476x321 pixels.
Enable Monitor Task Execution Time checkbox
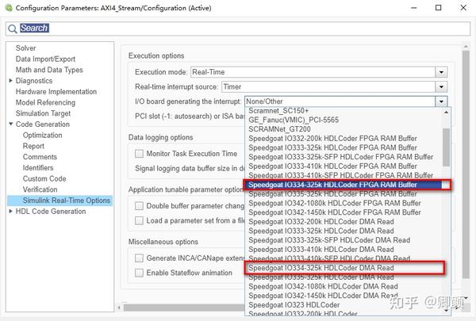pos(140,154)
